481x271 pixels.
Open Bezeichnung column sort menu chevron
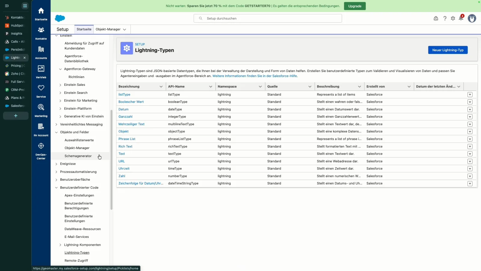coord(161,87)
